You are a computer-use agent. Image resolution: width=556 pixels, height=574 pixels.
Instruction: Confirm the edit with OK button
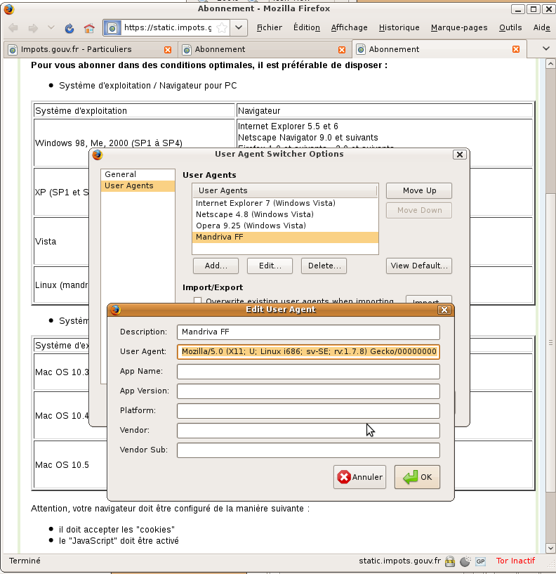[x=417, y=477]
